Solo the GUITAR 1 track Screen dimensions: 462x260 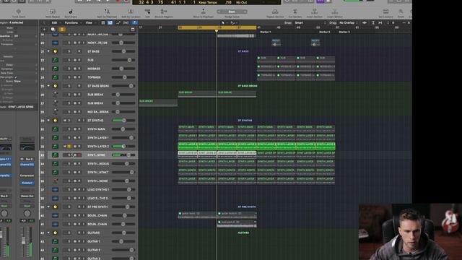[69, 241]
